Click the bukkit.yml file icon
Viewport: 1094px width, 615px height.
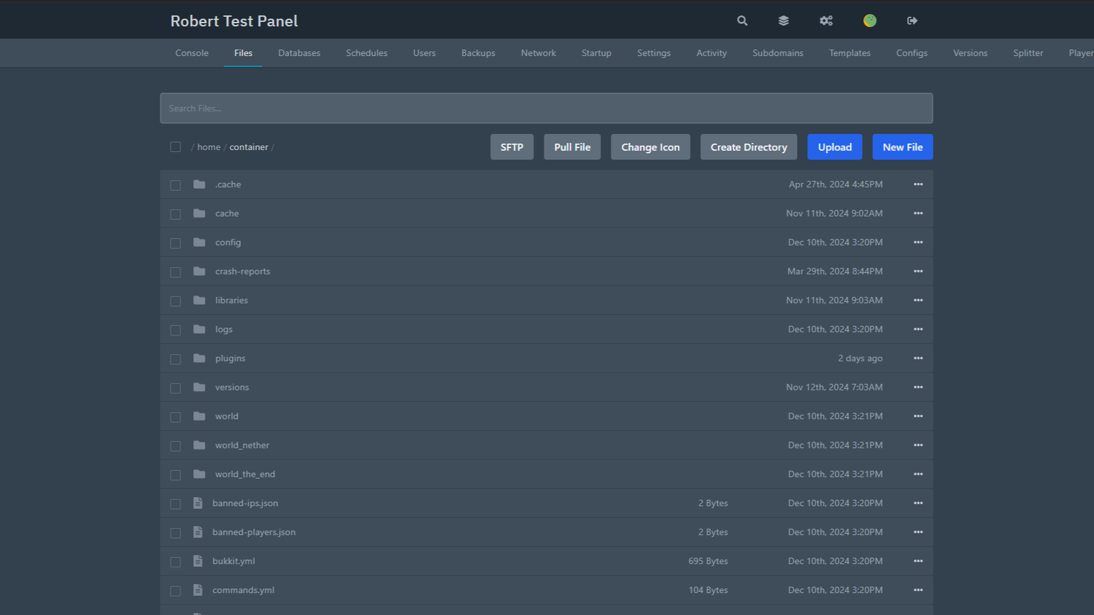coord(198,561)
